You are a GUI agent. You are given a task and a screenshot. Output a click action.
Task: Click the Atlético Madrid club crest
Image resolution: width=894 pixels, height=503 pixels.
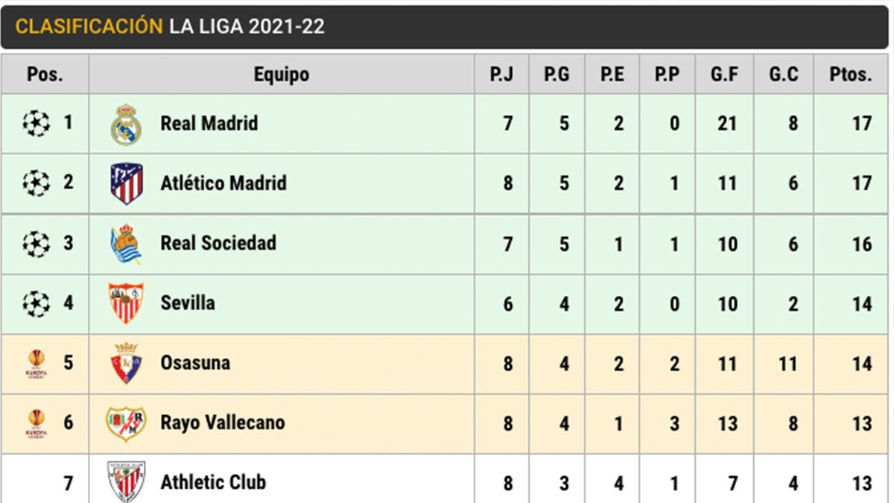[x=126, y=183]
